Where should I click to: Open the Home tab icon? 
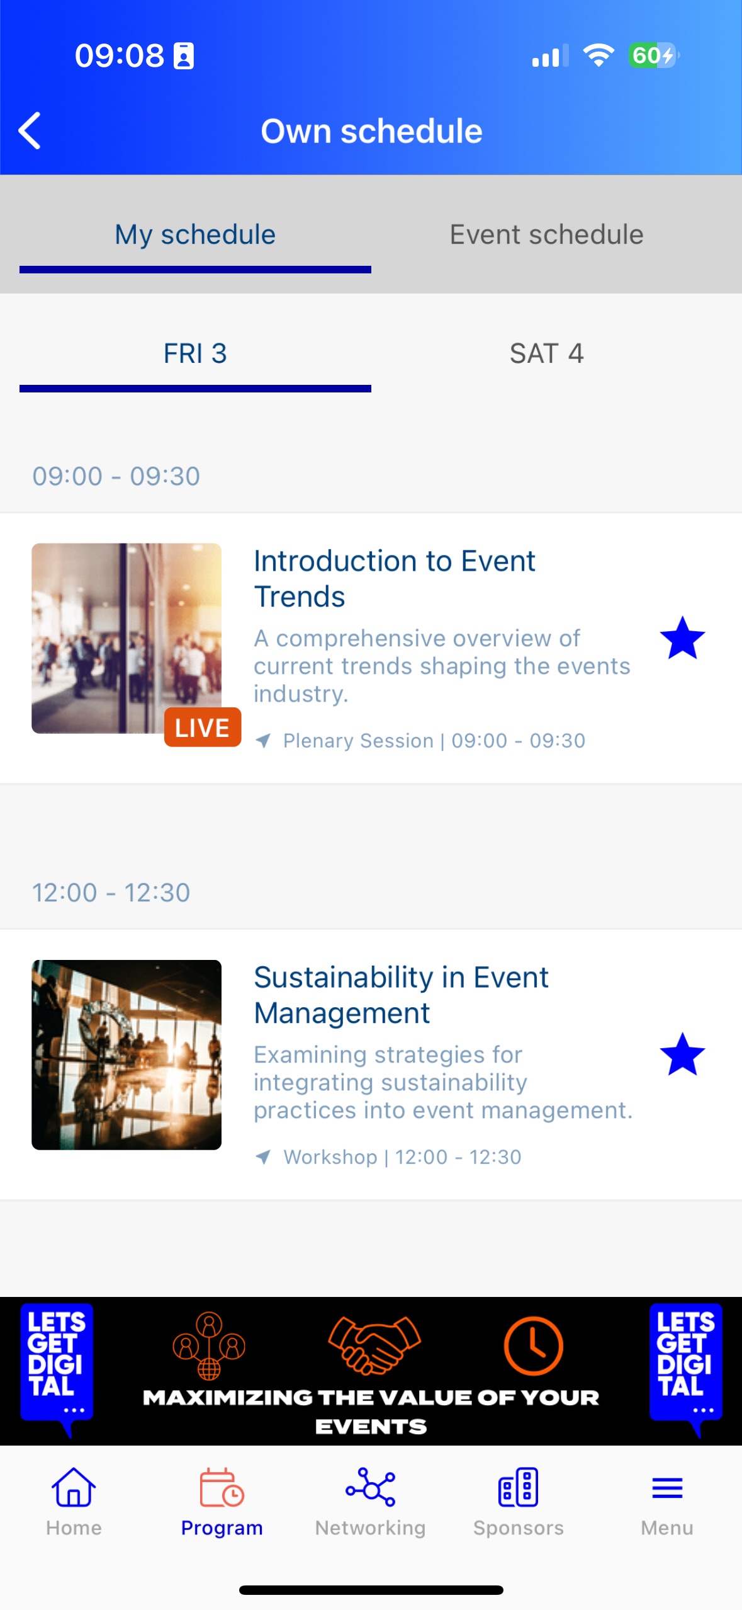[74, 1488]
